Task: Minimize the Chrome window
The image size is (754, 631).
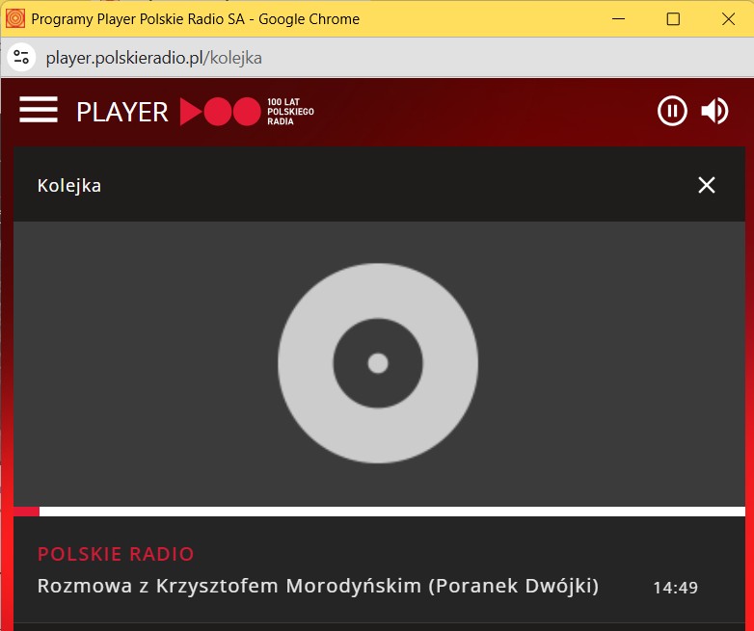Action: click(x=618, y=18)
